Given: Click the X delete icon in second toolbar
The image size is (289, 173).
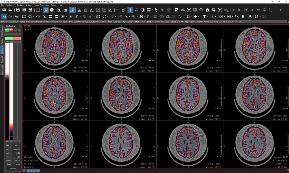Looking at the screenshot, I should [x=174, y=16].
